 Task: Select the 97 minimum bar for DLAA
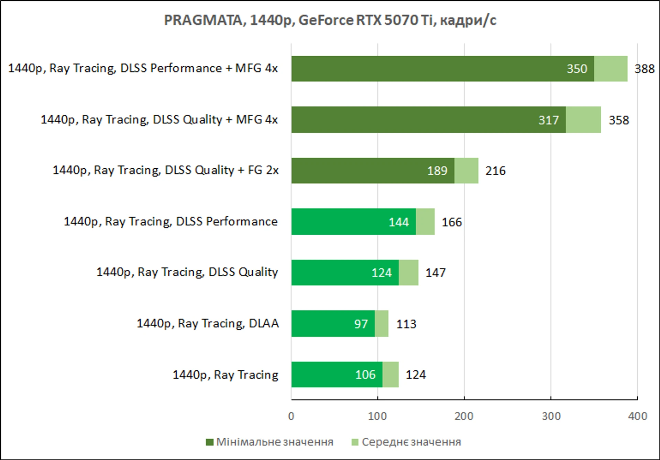point(333,324)
